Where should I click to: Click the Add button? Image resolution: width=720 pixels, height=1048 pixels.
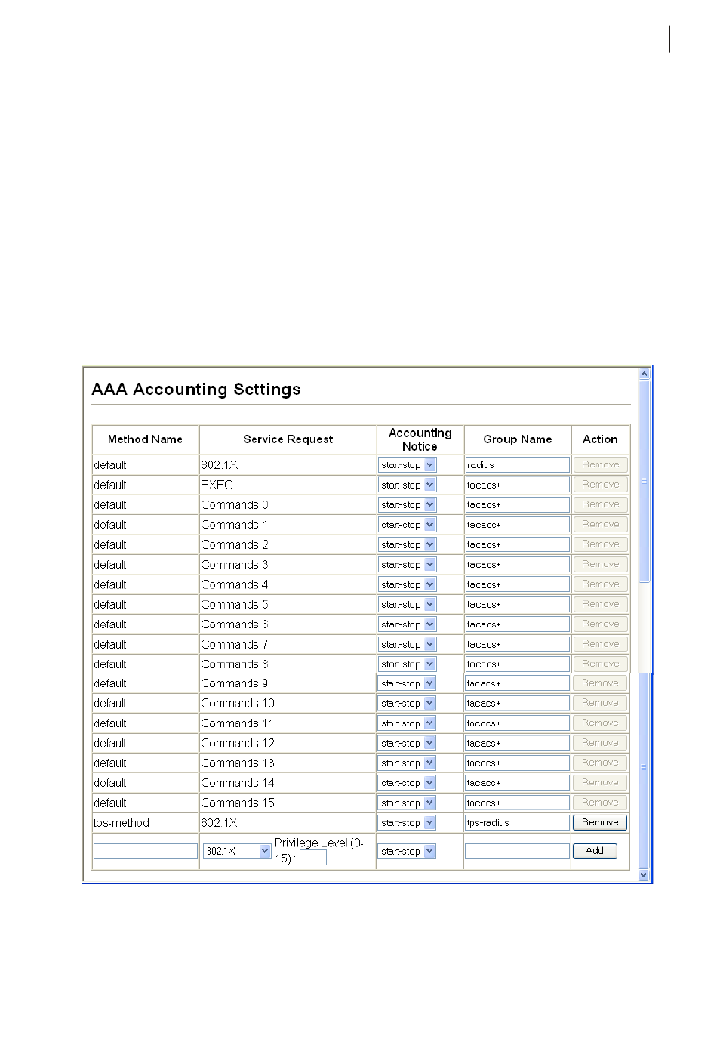(x=595, y=851)
